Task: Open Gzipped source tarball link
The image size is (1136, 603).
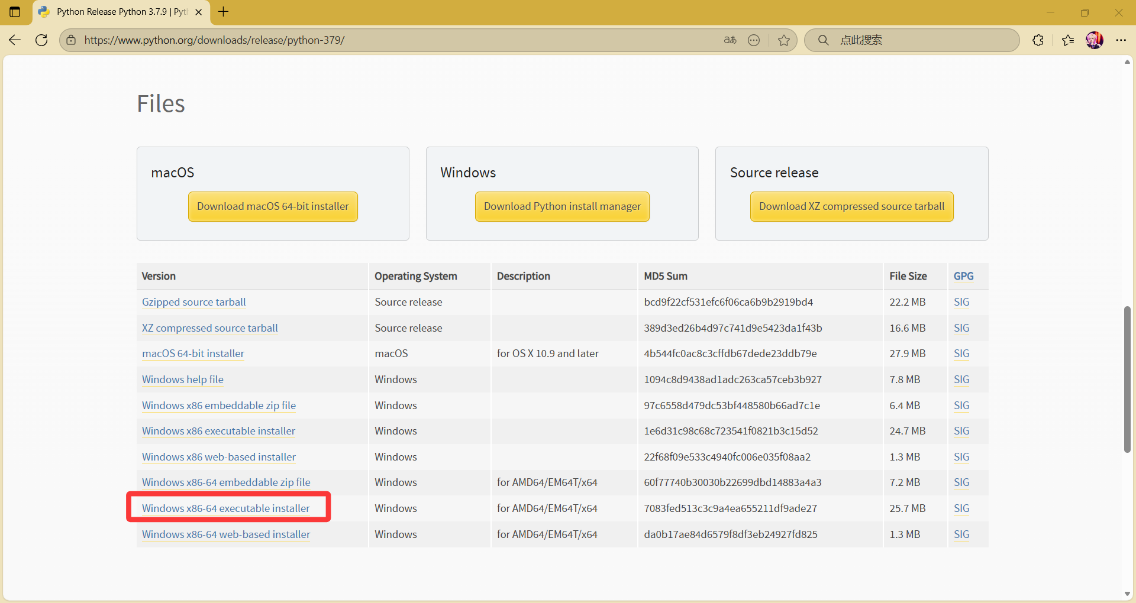Action: click(194, 302)
